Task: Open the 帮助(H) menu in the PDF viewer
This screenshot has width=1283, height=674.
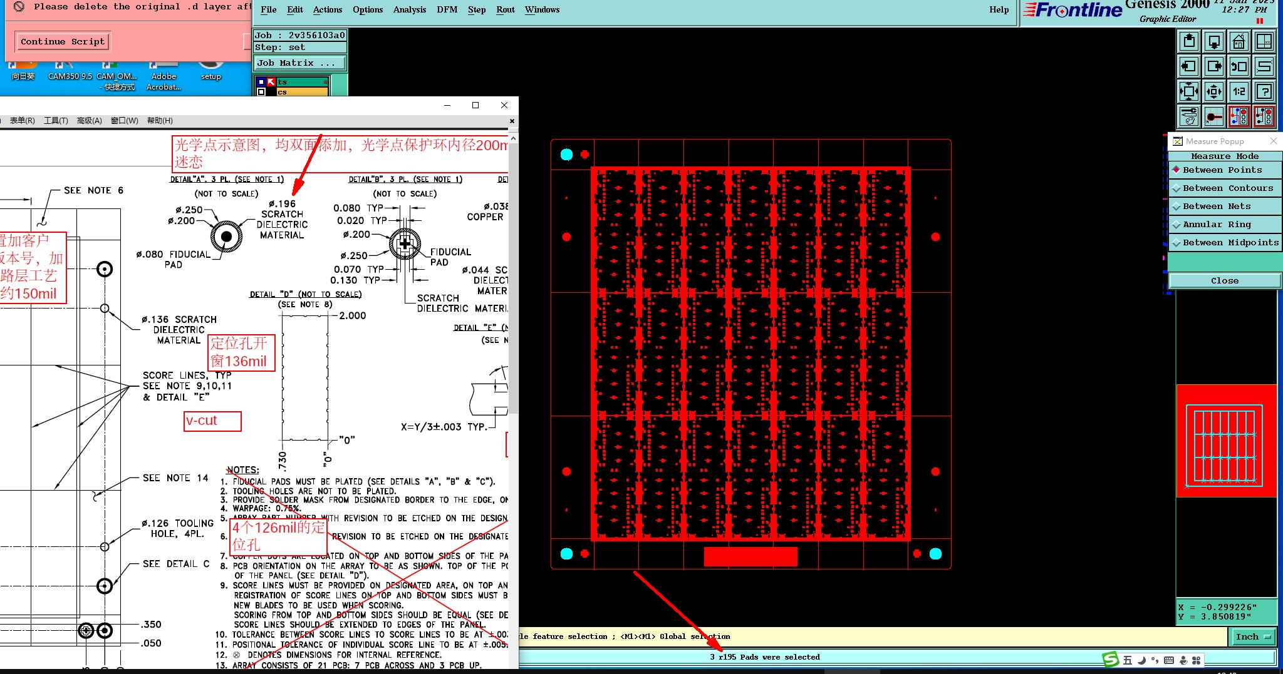Action: tap(160, 121)
